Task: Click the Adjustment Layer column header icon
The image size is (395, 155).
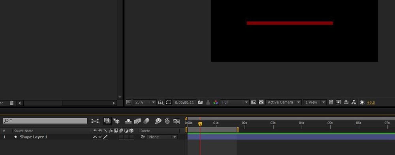Action: [x=126, y=131]
